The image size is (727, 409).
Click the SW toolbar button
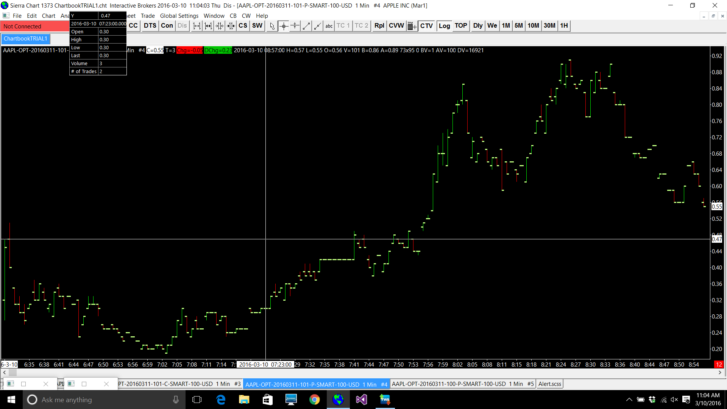click(x=257, y=26)
